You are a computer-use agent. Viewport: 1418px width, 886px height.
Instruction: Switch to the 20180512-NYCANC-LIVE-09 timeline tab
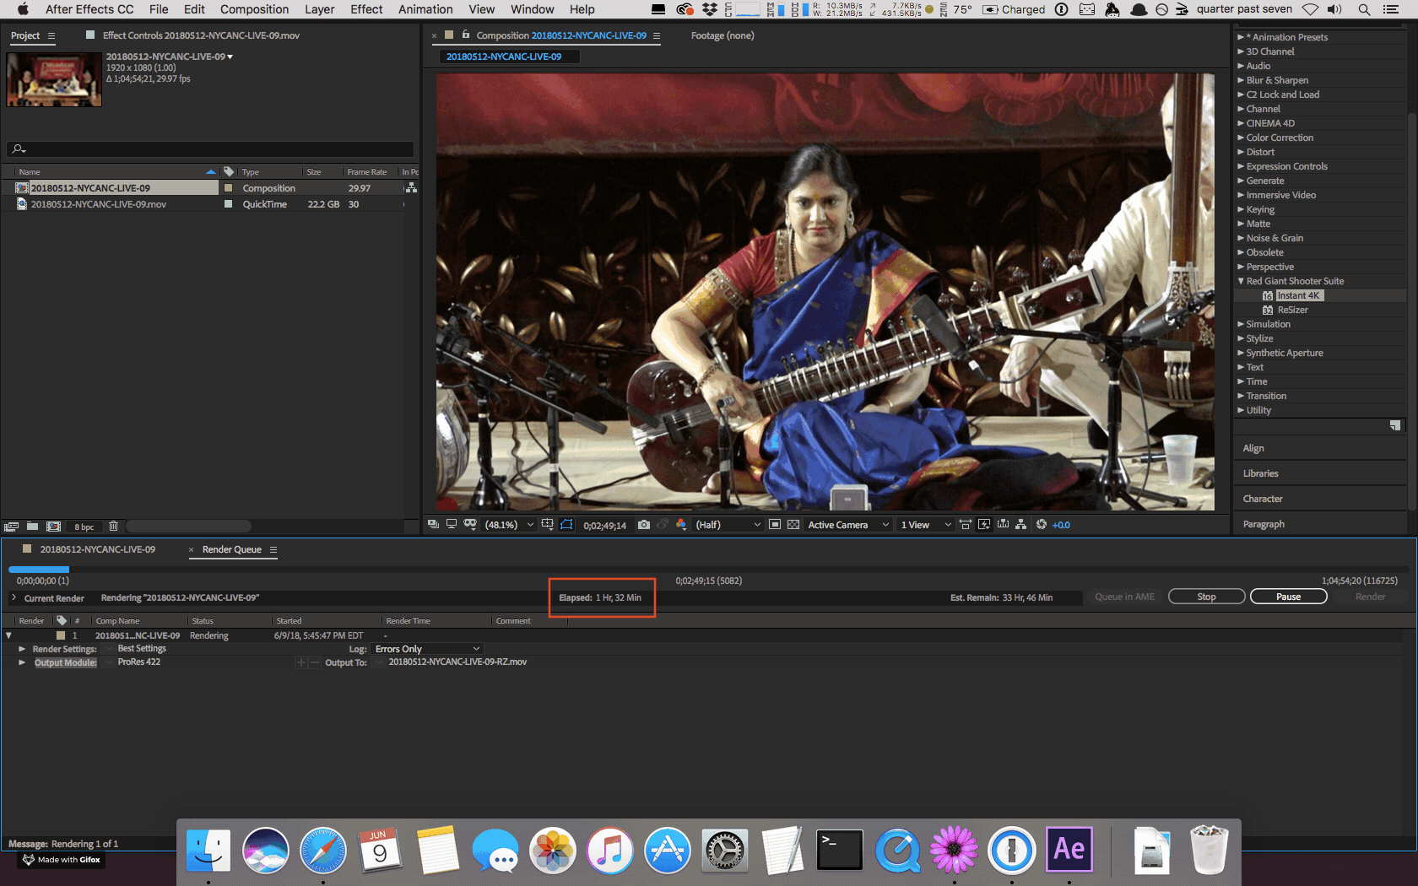click(x=98, y=549)
